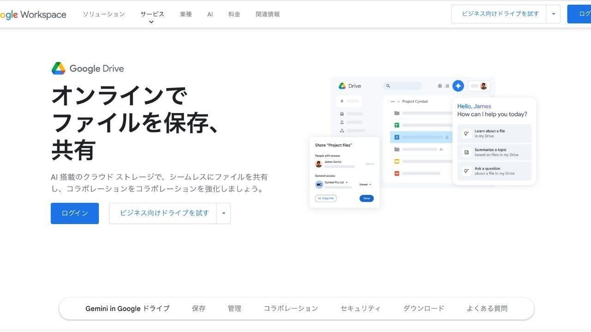The height and width of the screenshot is (332, 591).
Task: Click the Project Cymbal breadcrumb in illustration
Action: (x=415, y=101)
